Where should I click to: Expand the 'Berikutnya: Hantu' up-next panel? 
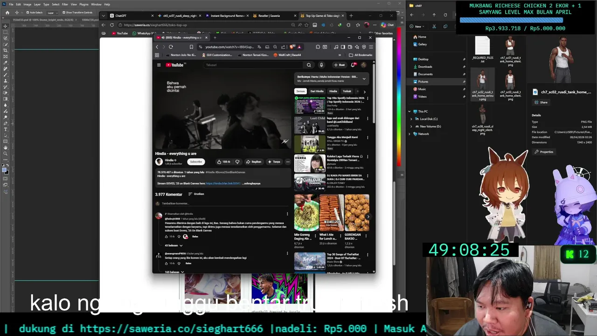(364, 78)
